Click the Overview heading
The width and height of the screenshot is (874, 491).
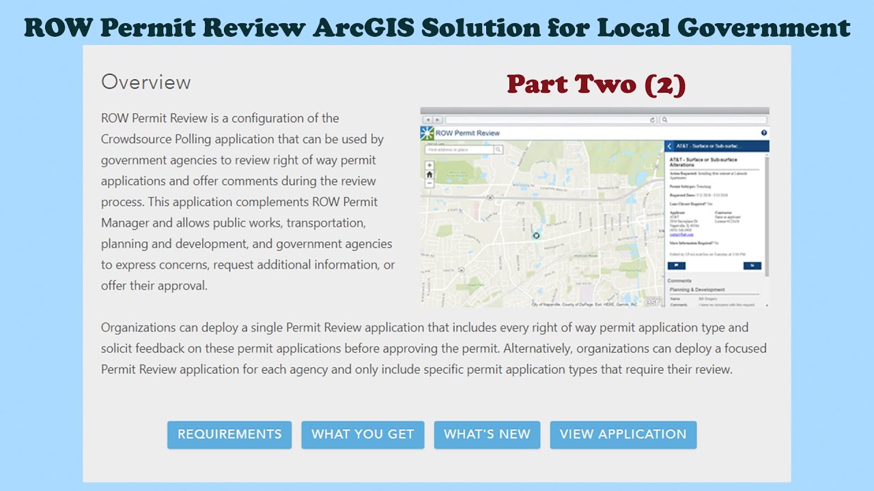[146, 82]
